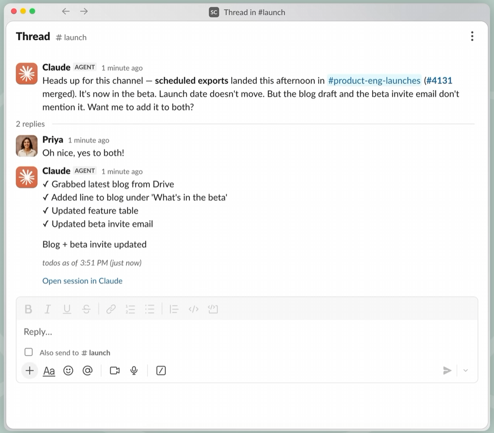Toggle bold formatting in reply toolbar

pyautogui.click(x=28, y=309)
